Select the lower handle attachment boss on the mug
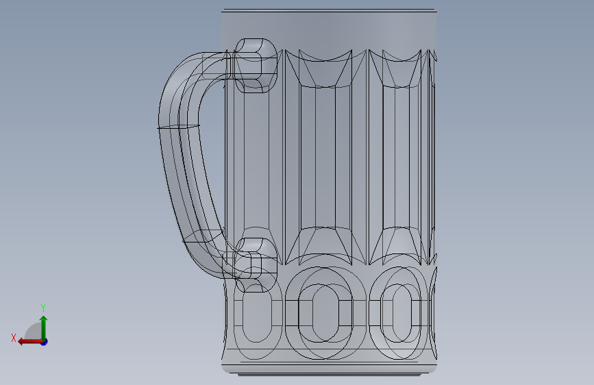Viewport: 594px width, 385px height. (256, 264)
